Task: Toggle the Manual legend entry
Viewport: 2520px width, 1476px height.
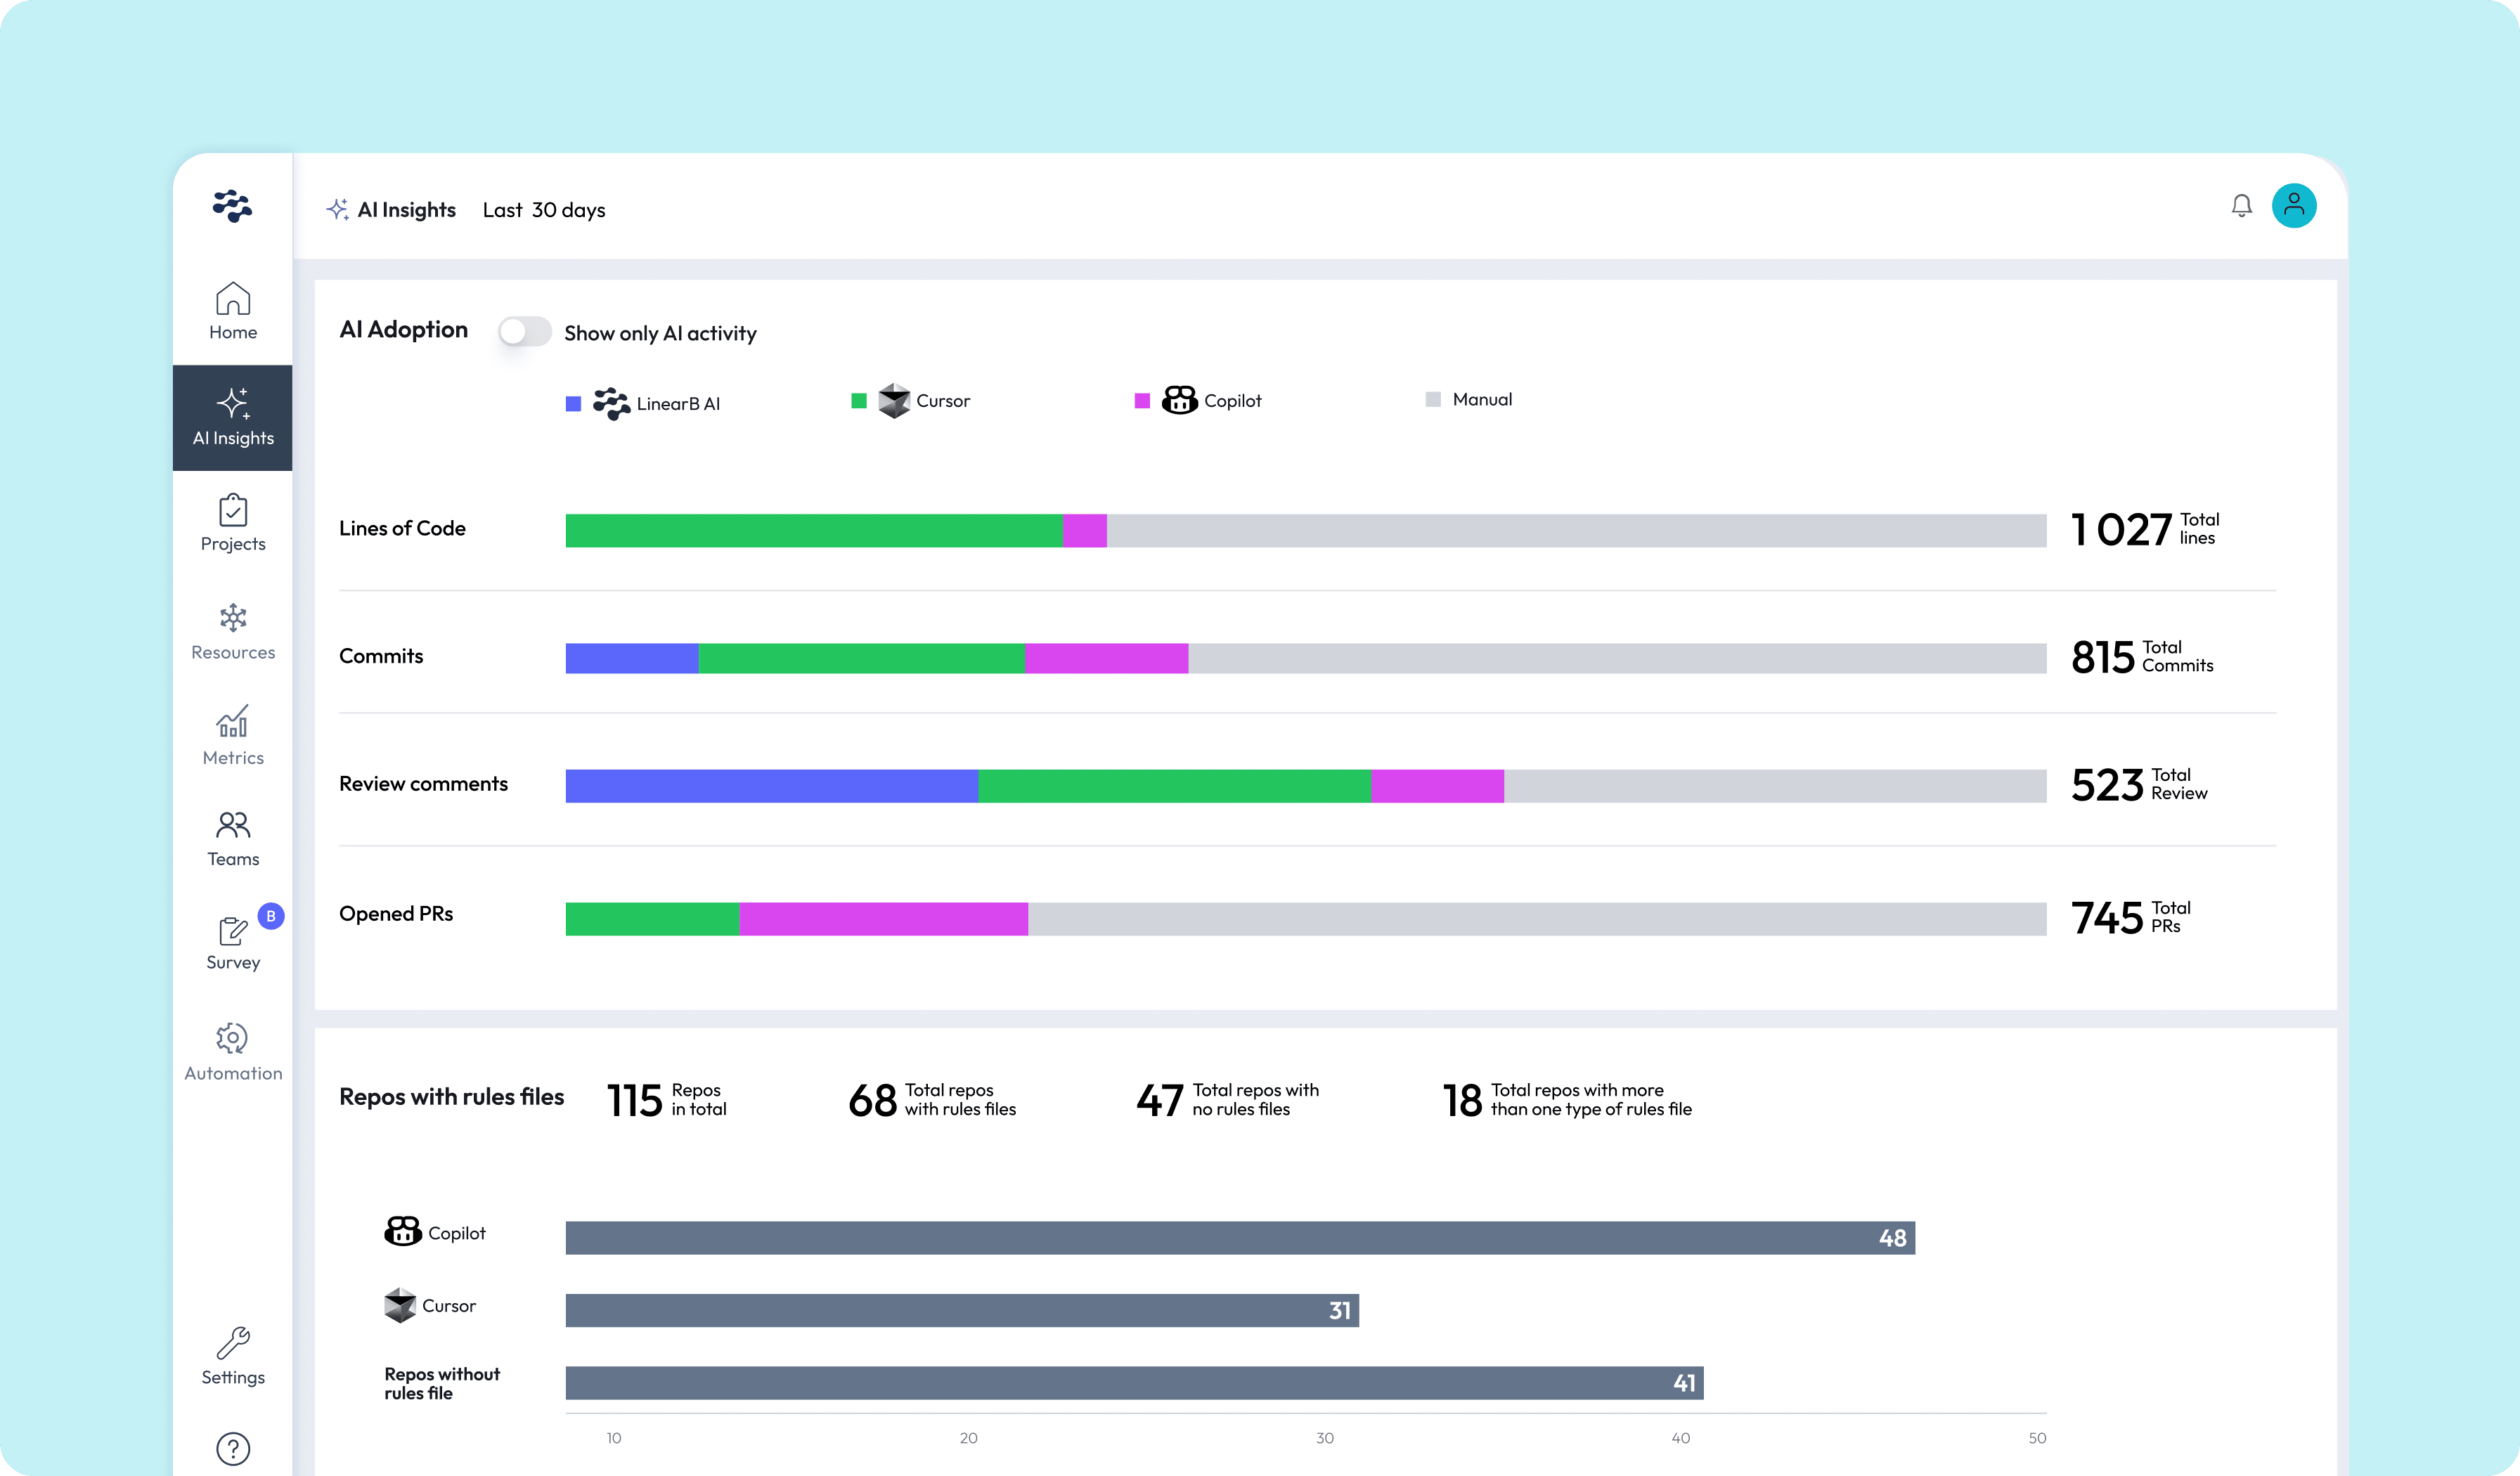Action: pos(1468,399)
